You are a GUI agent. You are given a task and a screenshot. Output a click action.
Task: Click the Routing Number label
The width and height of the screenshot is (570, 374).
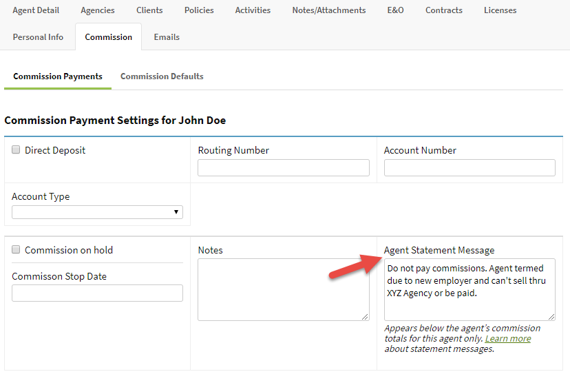coord(233,150)
